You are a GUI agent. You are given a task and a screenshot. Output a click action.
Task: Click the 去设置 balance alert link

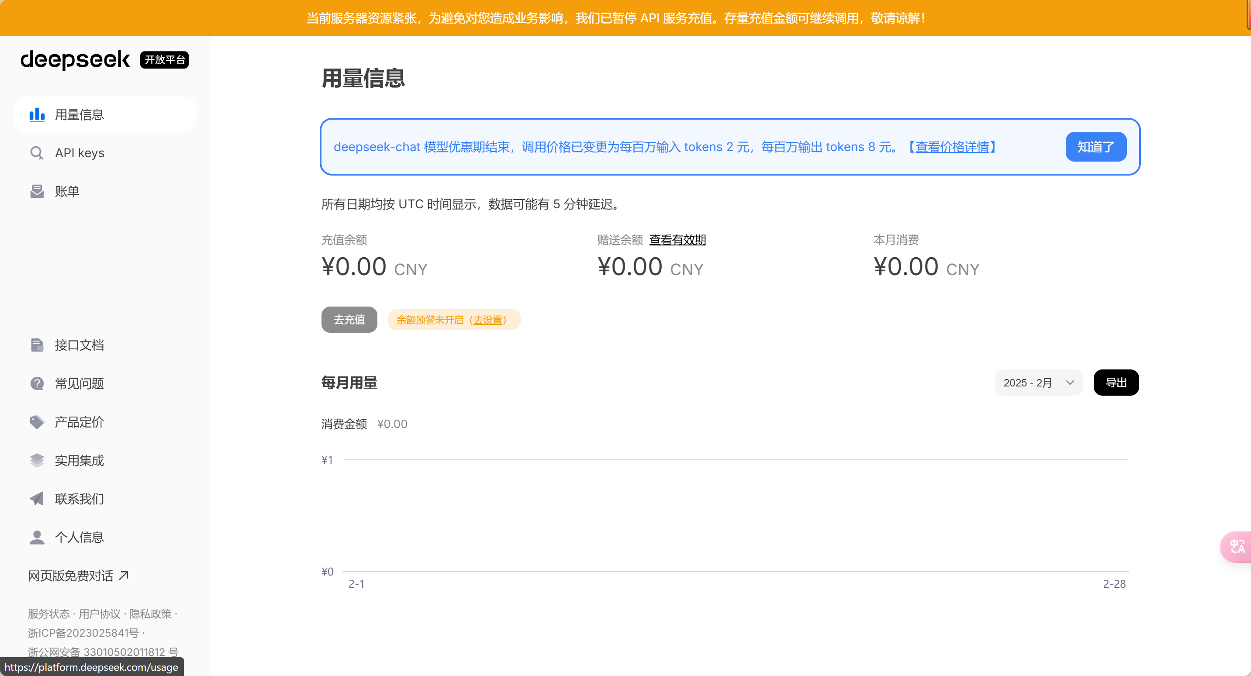click(x=487, y=320)
